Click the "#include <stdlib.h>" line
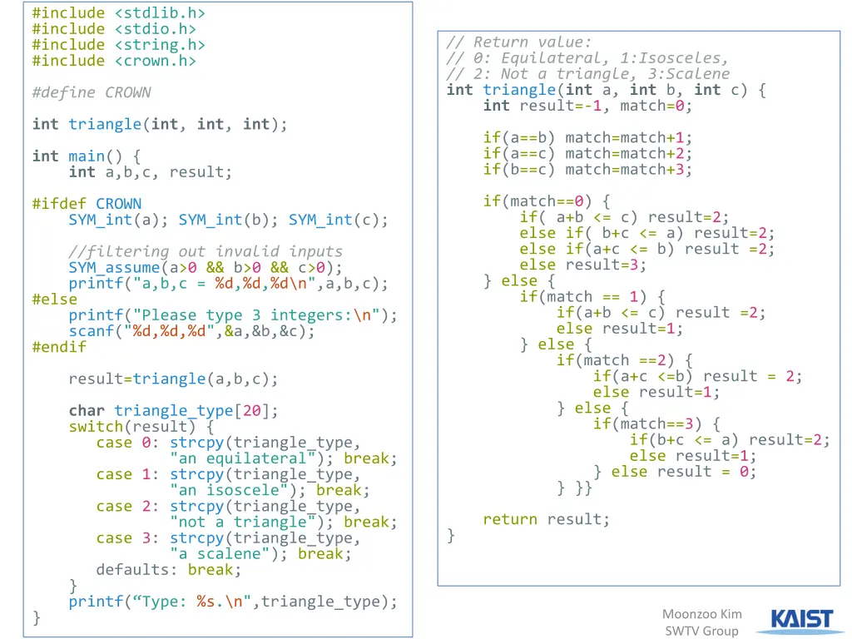Screen dimensions: 852x639 pos(118,12)
